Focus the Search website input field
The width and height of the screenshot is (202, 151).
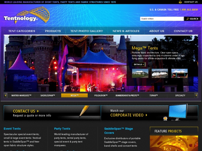coord(162,19)
